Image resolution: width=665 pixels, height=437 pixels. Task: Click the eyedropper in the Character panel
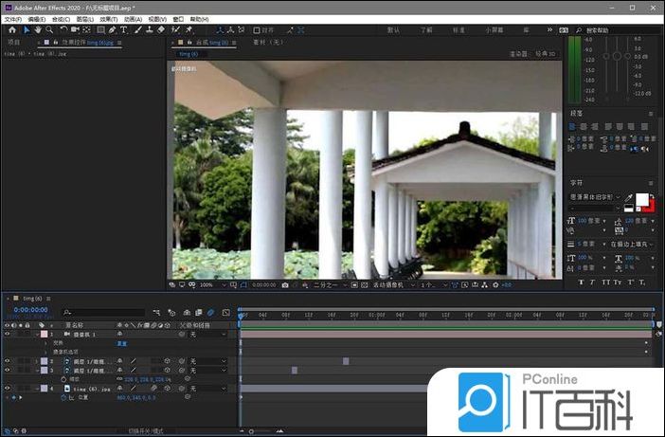628,198
